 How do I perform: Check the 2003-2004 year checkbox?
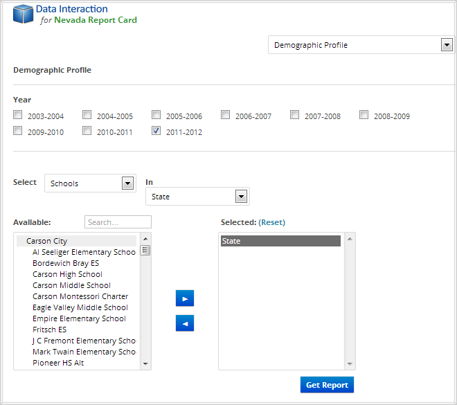(x=18, y=115)
